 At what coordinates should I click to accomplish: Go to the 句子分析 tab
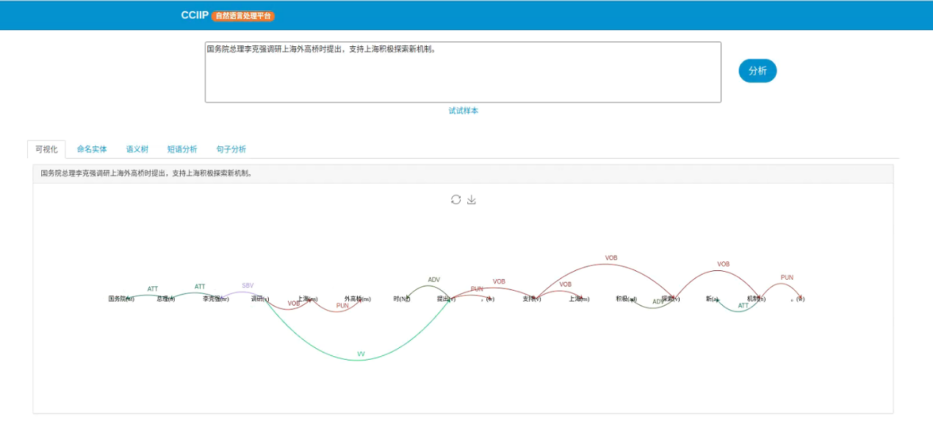pyautogui.click(x=231, y=149)
